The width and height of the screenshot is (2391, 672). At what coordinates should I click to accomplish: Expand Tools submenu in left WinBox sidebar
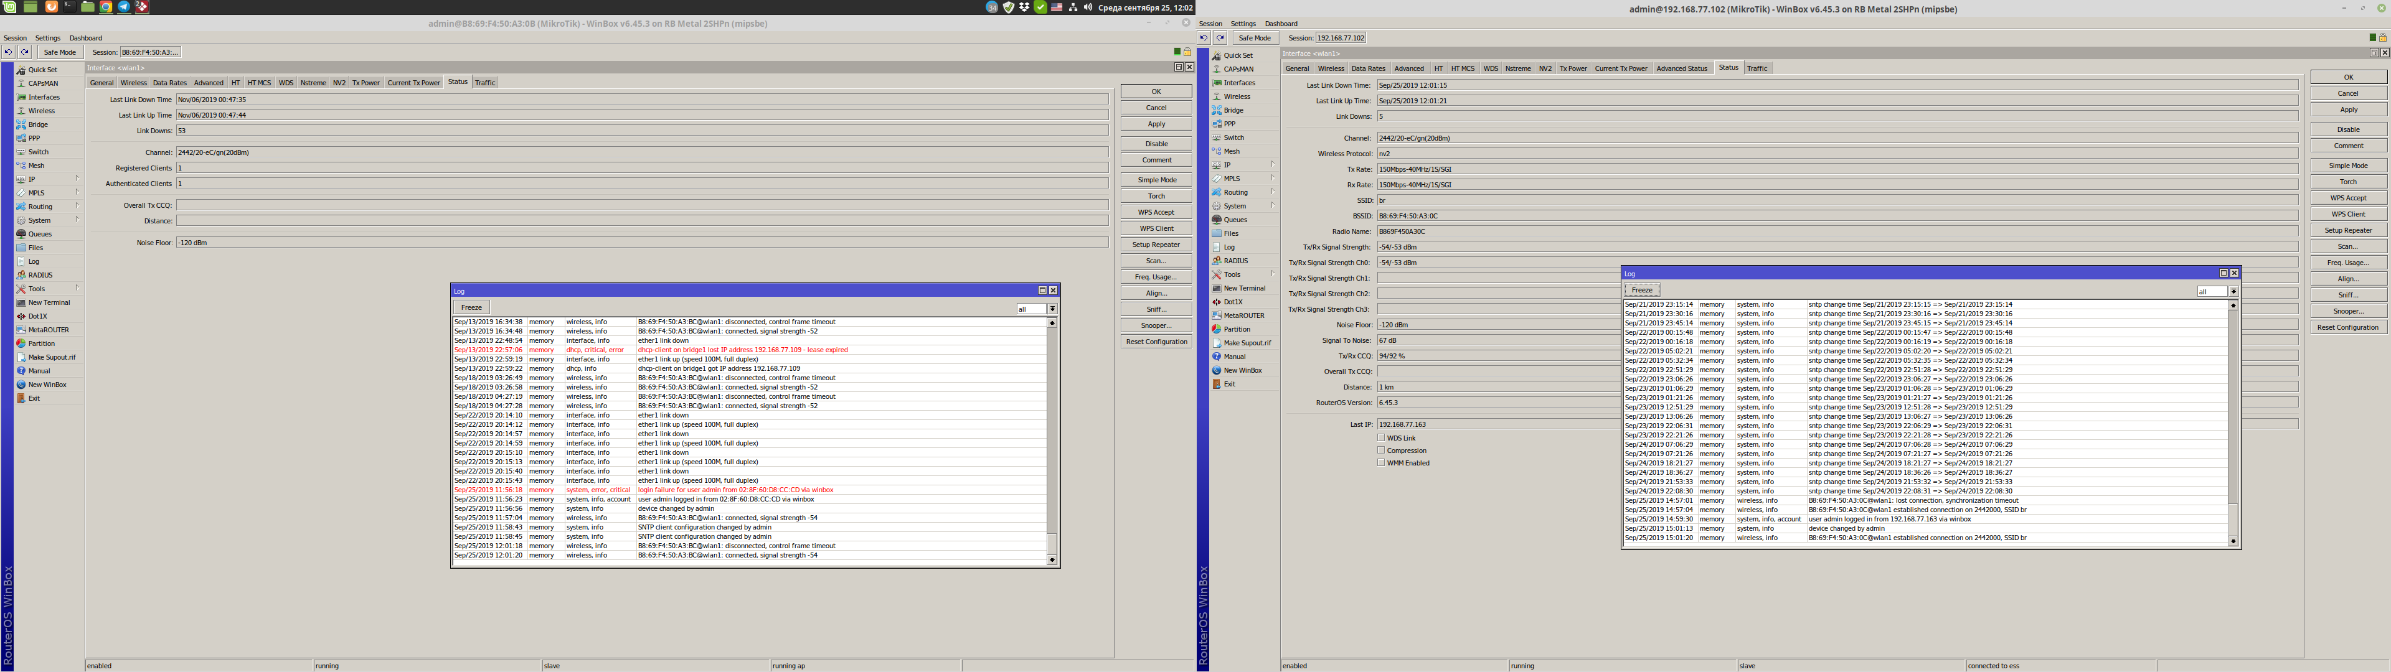pos(77,289)
